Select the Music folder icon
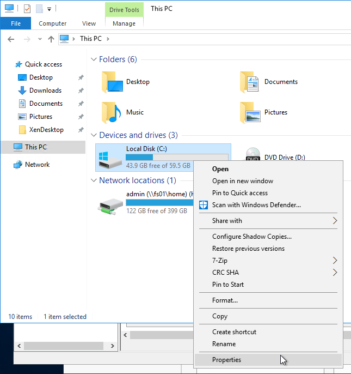The image size is (351, 374). [x=112, y=112]
